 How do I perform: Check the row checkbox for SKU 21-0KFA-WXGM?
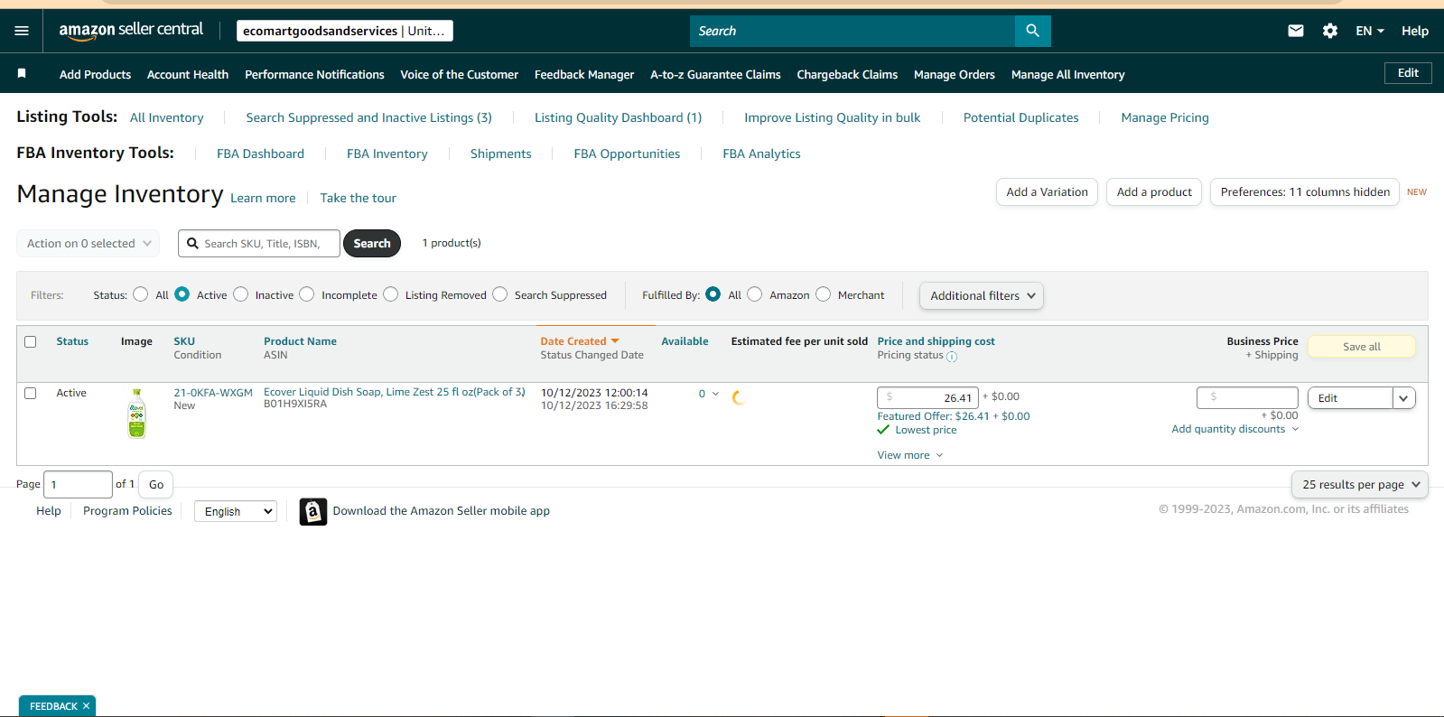[x=31, y=394]
